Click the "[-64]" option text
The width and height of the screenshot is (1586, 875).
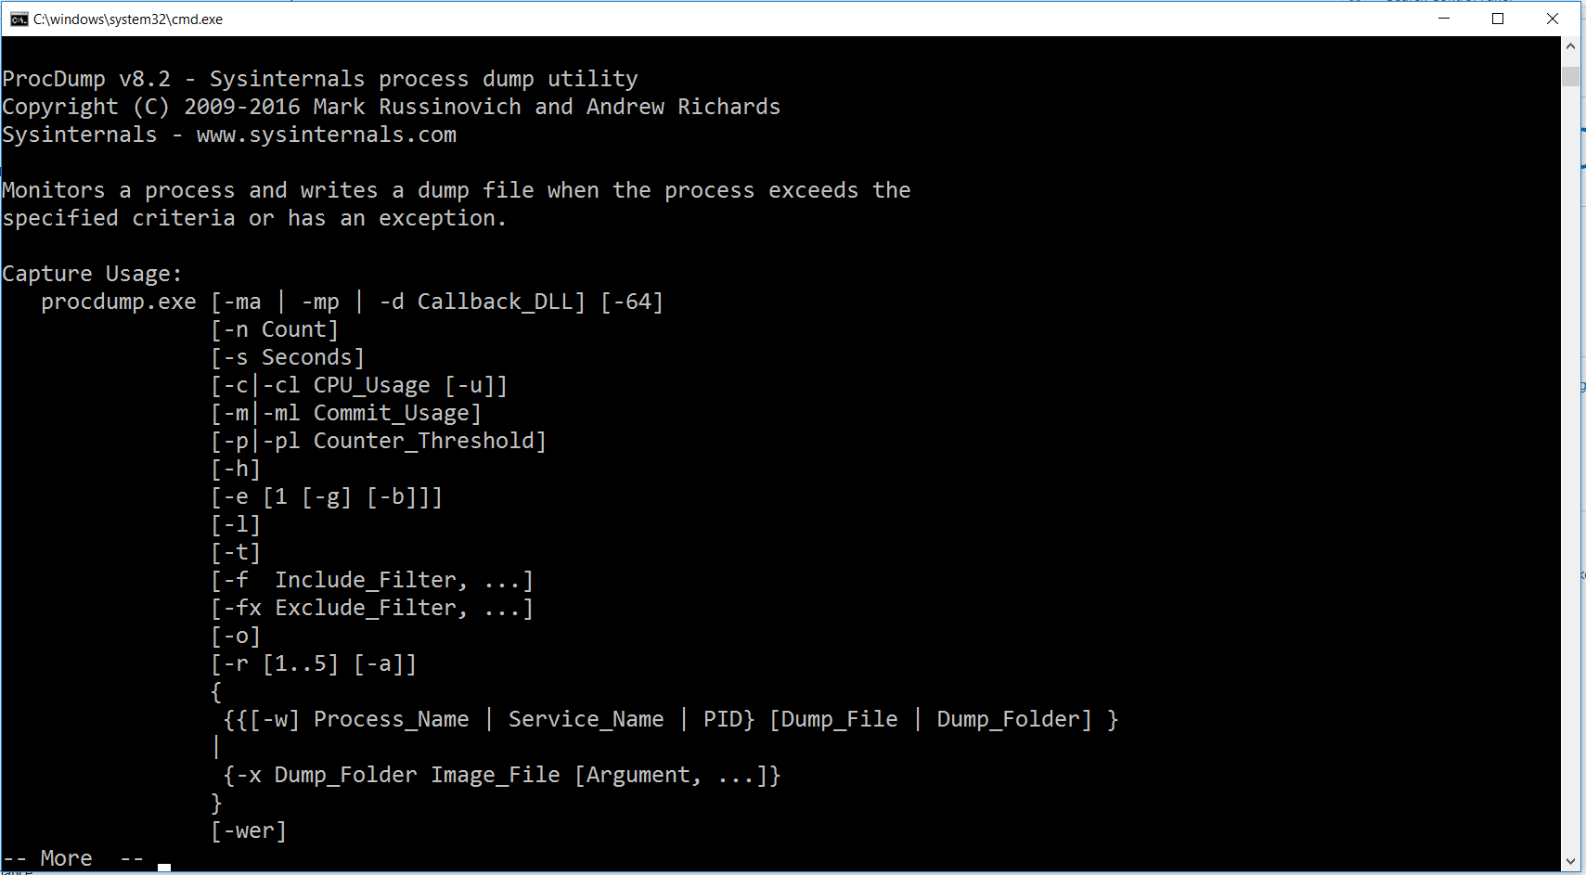pos(632,302)
